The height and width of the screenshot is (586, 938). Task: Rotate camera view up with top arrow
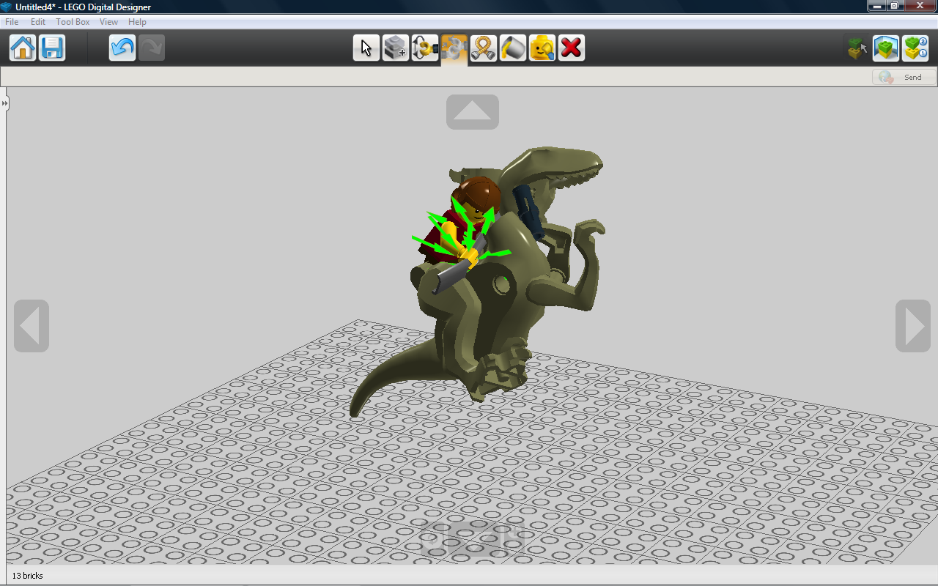click(x=473, y=112)
